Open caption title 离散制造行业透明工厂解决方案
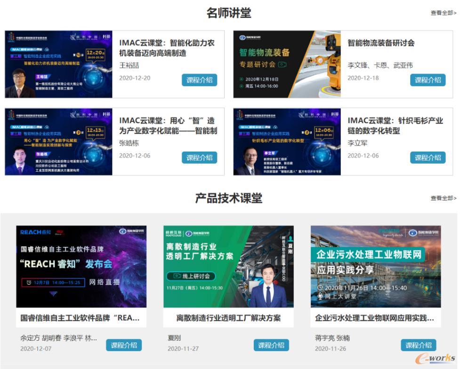The width and height of the screenshot is (460, 369). tap(228, 318)
